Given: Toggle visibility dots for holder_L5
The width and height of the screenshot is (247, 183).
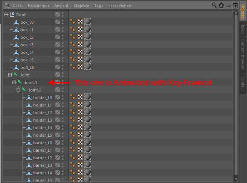Looking at the screenshot, I should tap(63, 135).
